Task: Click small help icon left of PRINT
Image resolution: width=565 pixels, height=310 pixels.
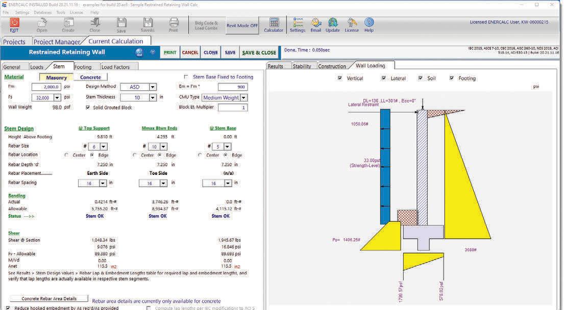Action: 153,53
